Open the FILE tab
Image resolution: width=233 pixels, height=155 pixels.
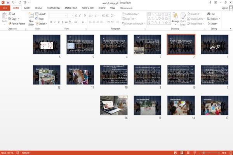pyautogui.click(x=5, y=8)
